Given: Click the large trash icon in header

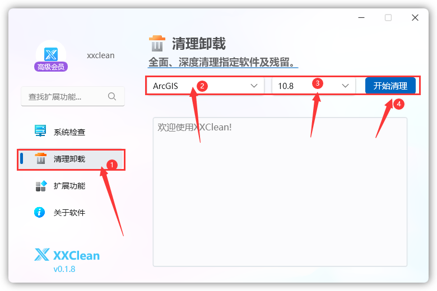Looking at the screenshot, I should coord(157,44).
